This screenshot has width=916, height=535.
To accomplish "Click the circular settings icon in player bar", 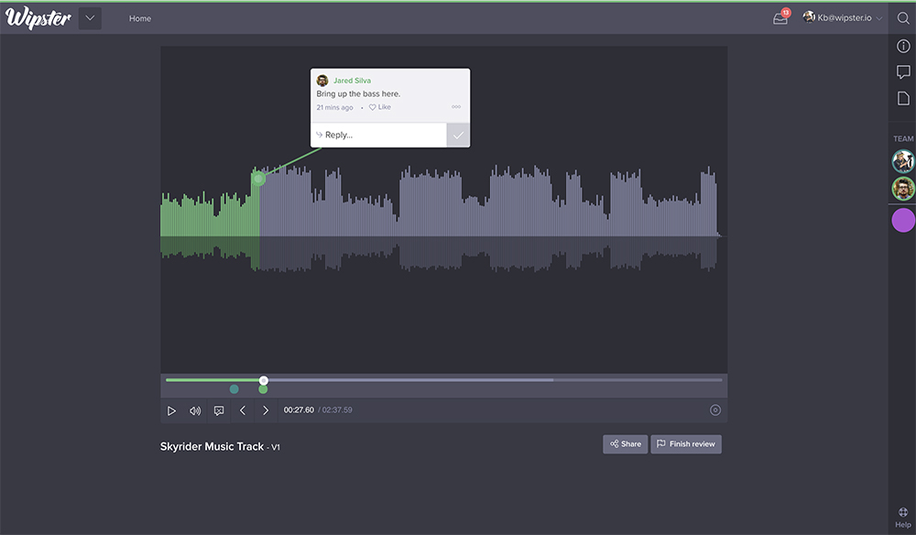I will 715,410.
